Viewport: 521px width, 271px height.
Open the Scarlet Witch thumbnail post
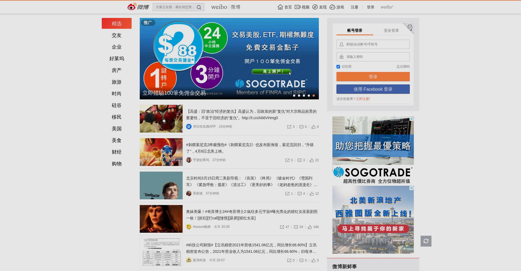161,219
